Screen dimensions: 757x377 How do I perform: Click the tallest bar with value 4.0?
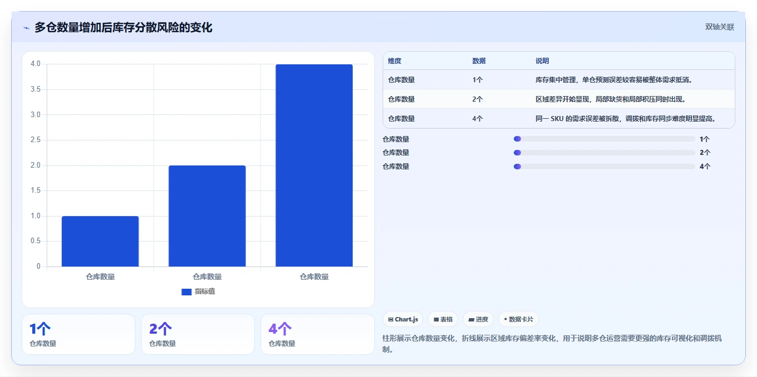[x=314, y=165]
